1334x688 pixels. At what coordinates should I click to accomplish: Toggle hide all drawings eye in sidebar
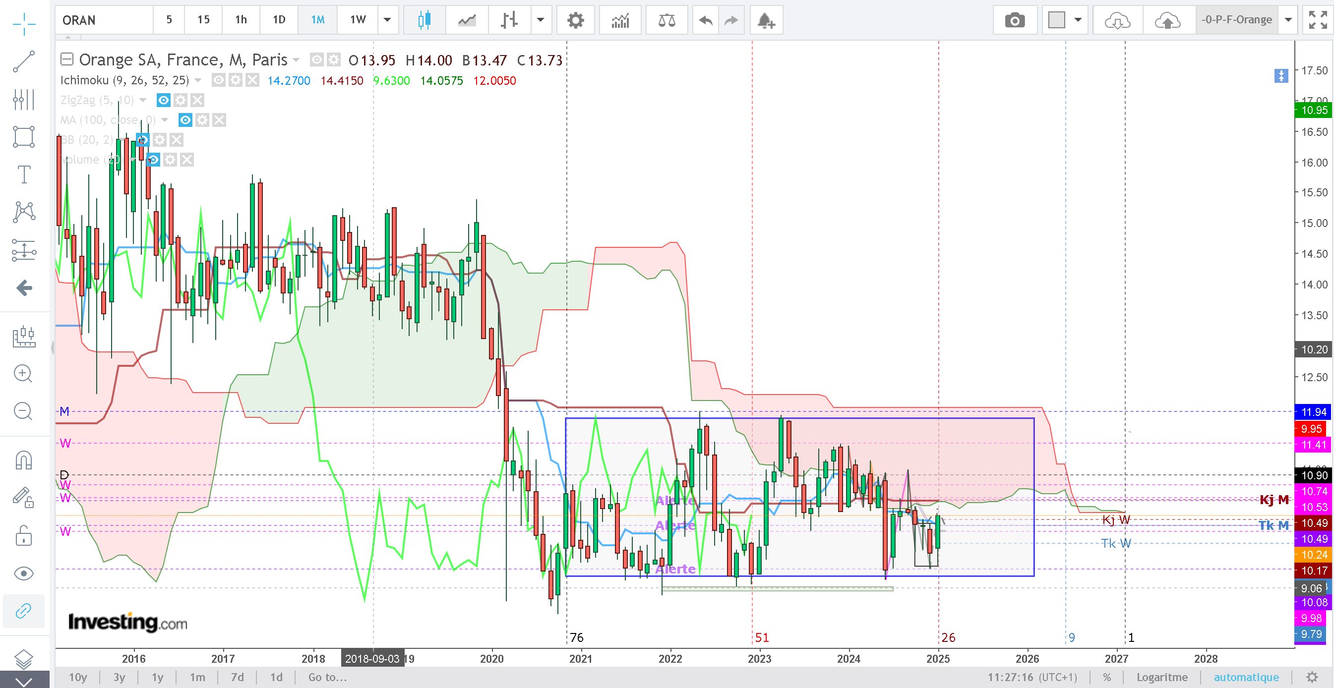24,573
